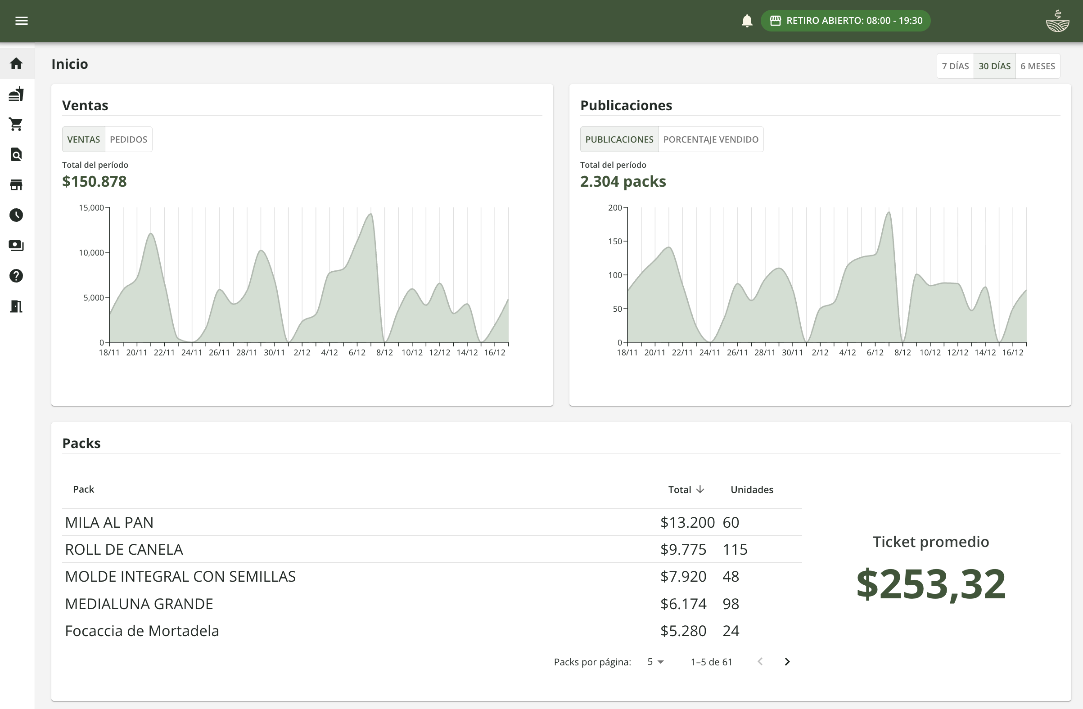Select the 30 DÍAS period toggle

click(994, 66)
